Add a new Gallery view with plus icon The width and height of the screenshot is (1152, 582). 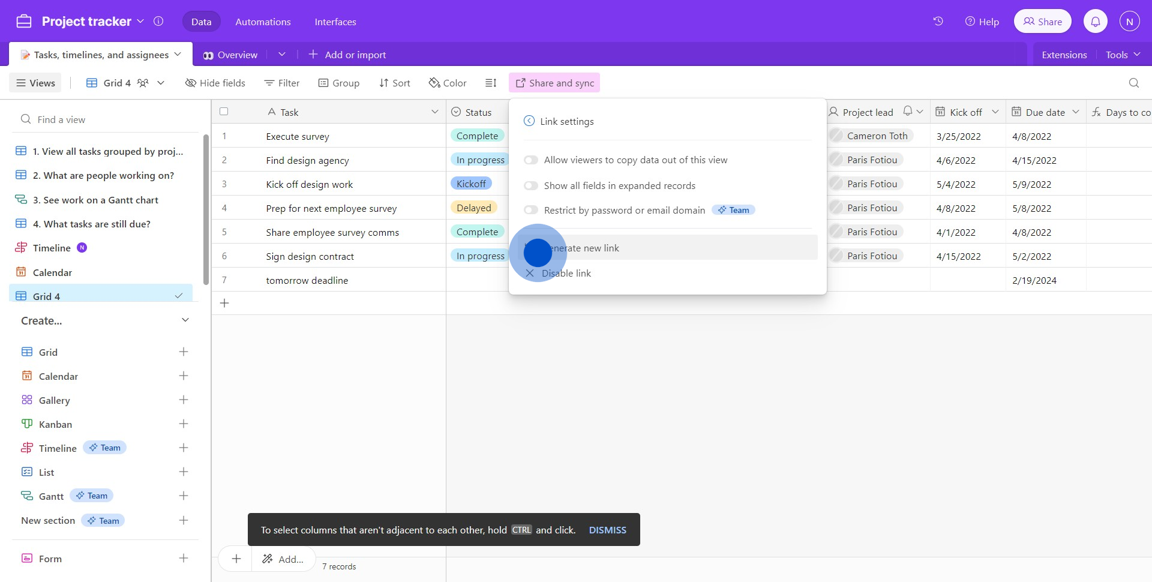coord(184,400)
